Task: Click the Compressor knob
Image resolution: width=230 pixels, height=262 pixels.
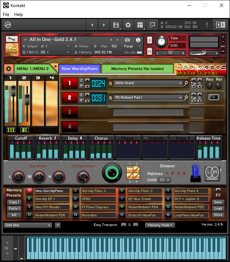Action: pos(83,177)
